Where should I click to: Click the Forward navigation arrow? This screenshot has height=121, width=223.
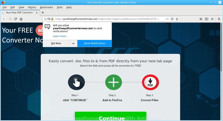[x=10, y=19]
